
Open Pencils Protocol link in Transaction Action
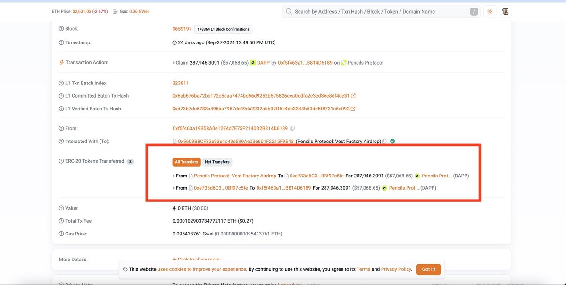[x=366, y=63]
